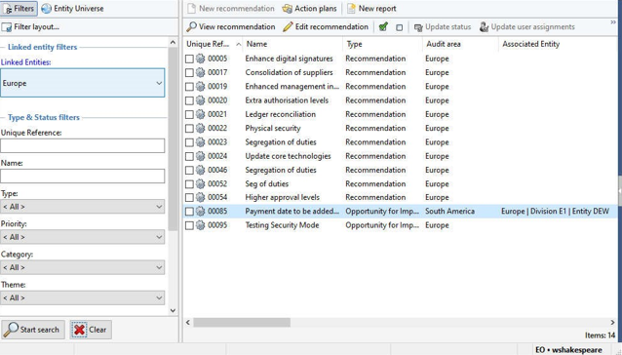Open Action plans
Image resolution: width=622 pixels, height=355 pixels.
(309, 9)
